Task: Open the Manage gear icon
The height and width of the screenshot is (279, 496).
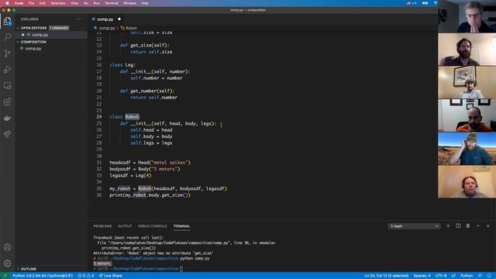Action: [x=7, y=263]
